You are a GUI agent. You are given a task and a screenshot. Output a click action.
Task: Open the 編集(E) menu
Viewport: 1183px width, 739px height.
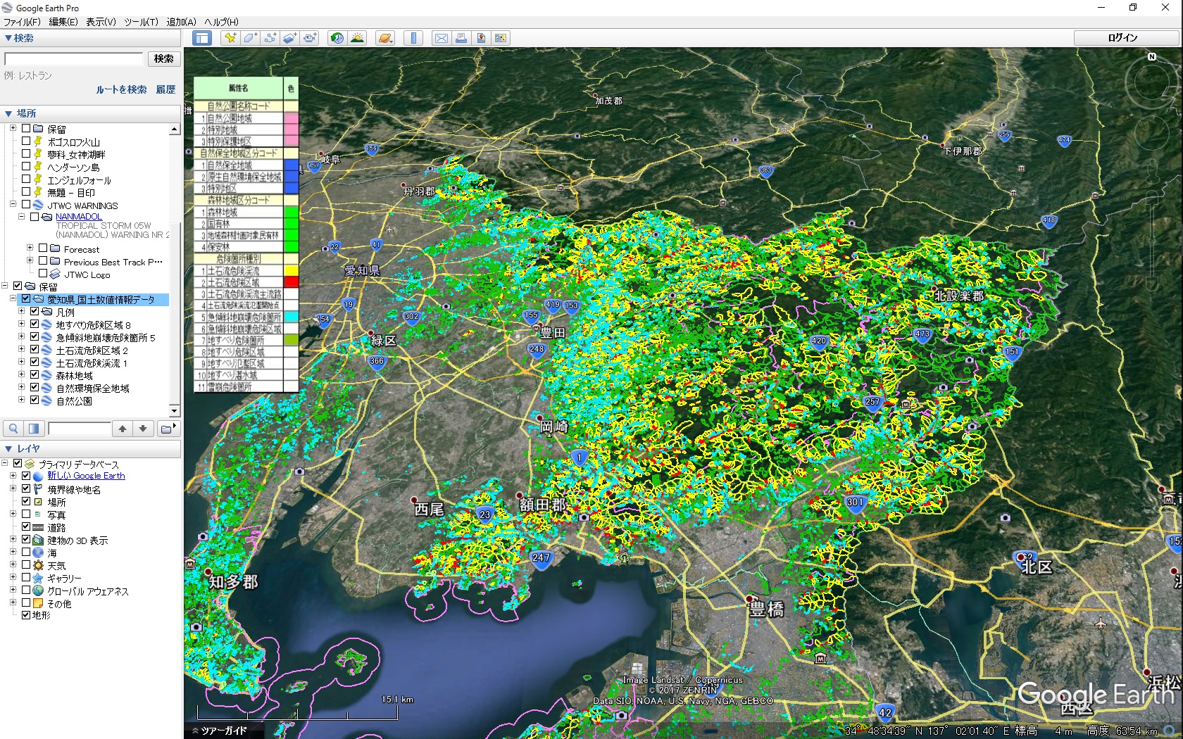pyautogui.click(x=63, y=22)
